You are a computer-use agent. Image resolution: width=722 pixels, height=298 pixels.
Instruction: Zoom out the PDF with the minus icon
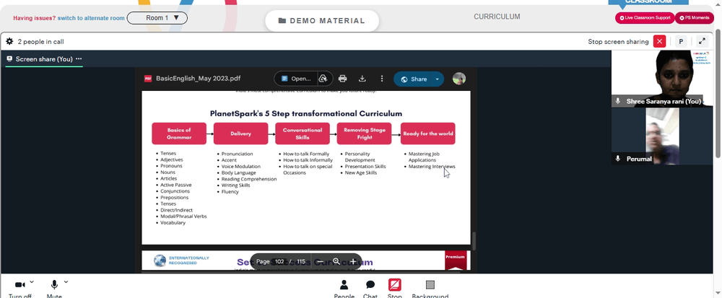point(320,262)
